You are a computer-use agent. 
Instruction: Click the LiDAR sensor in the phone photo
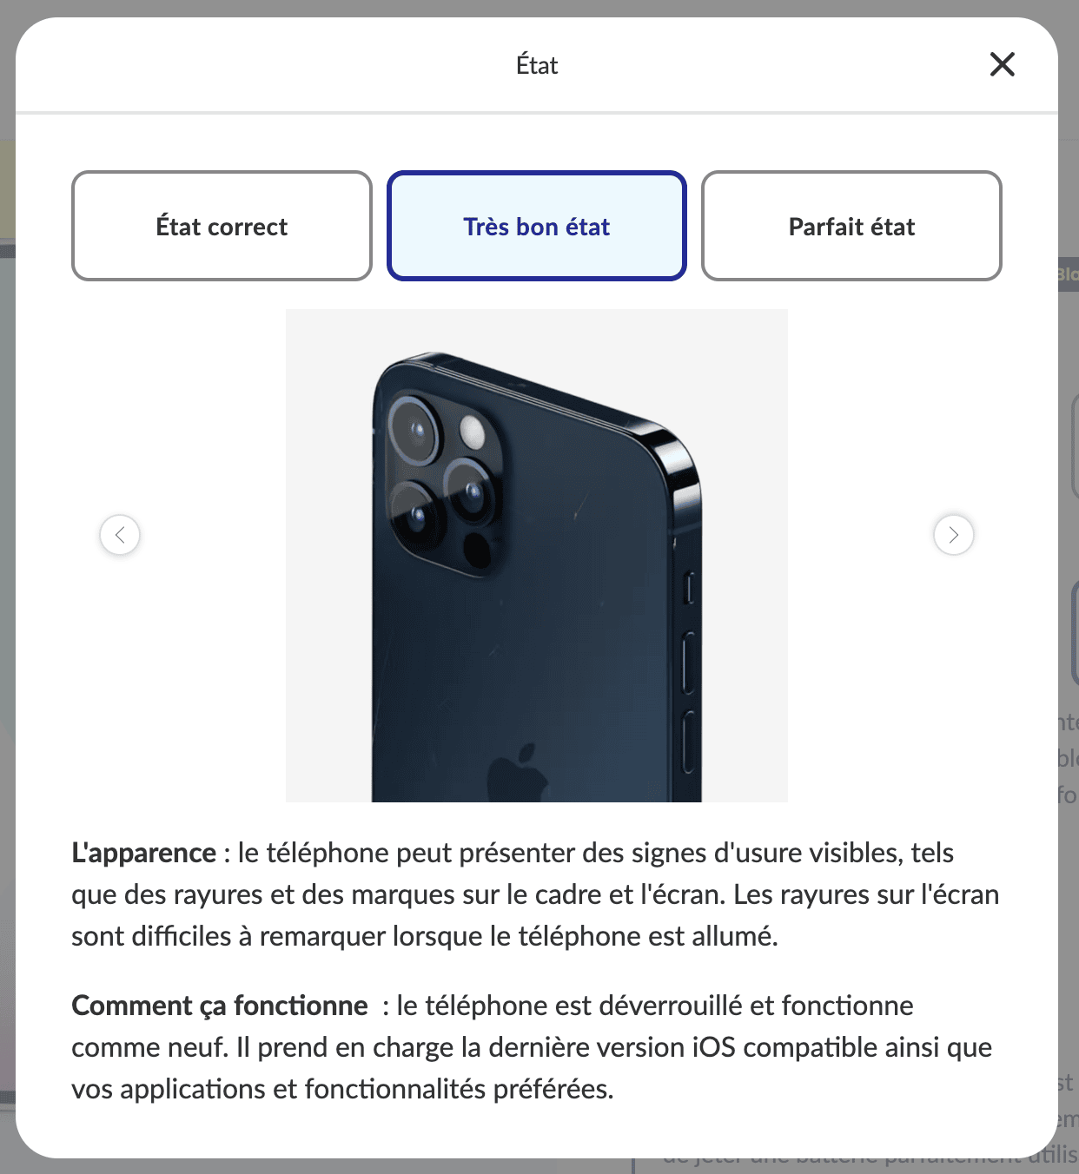tap(476, 549)
